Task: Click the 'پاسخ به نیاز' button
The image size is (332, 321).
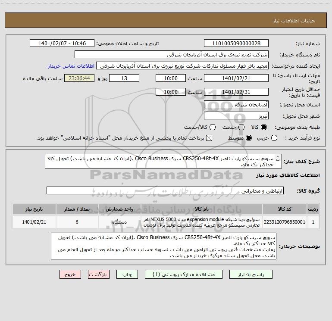Action: tap(251, 274)
